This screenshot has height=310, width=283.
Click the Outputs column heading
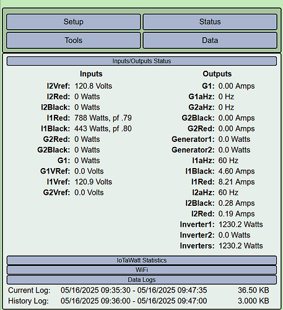[x=217, y=74]
